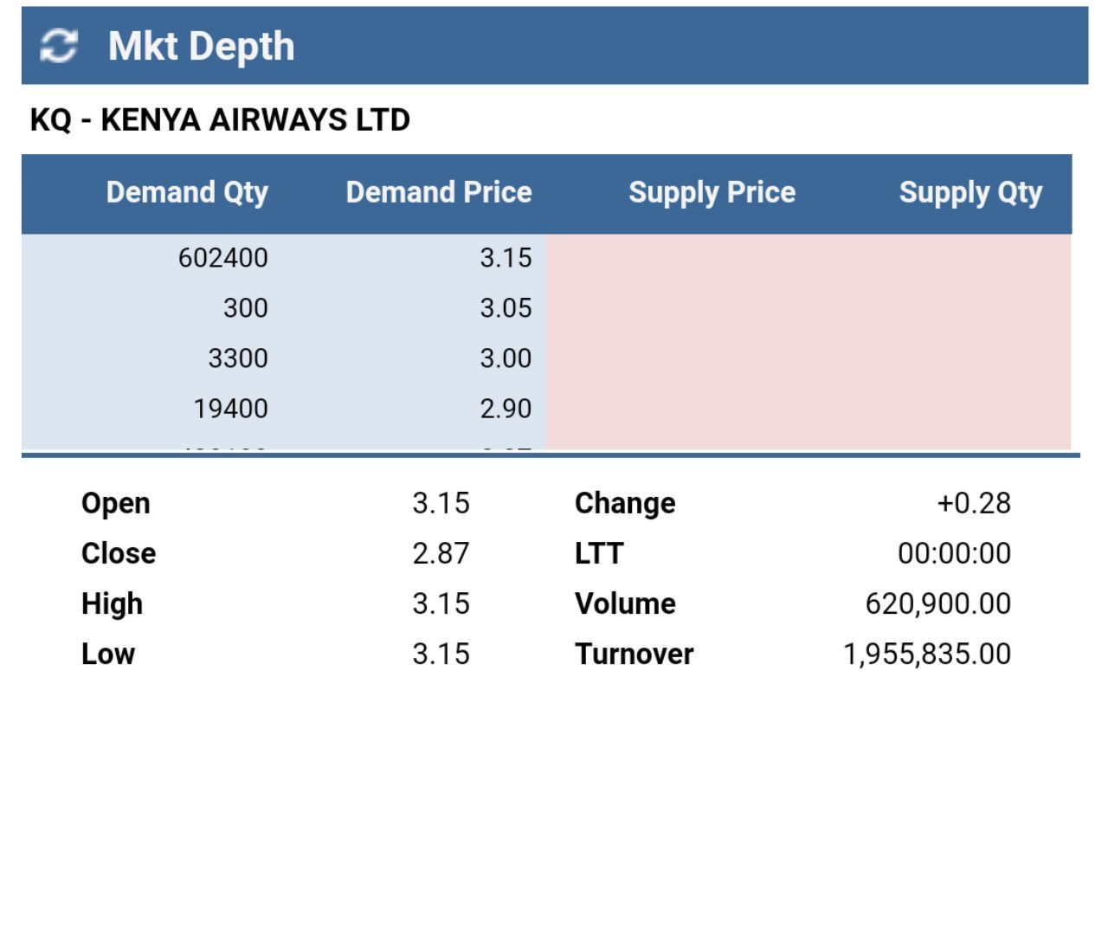Tap the refresh icon beside Mkt Depth
Image resolution: width=1108 pixels, height=929 pixels.
click(59, 46)
